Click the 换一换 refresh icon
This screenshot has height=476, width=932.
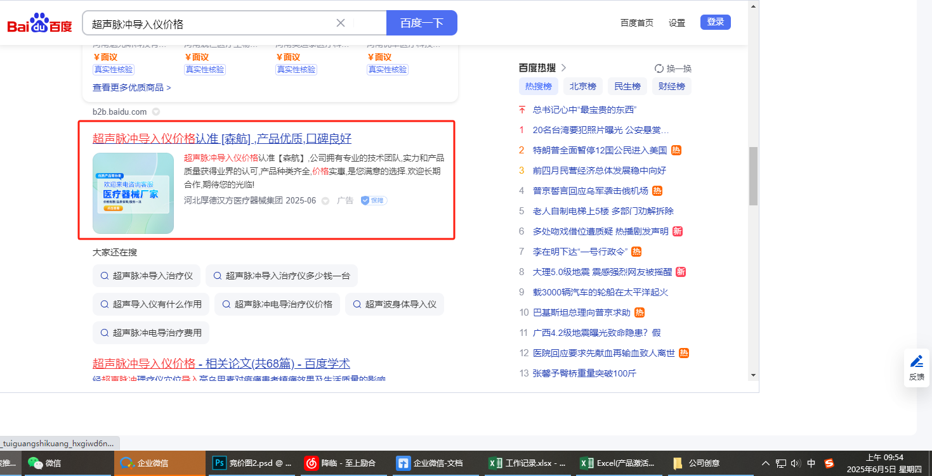(x=659, y=68)
